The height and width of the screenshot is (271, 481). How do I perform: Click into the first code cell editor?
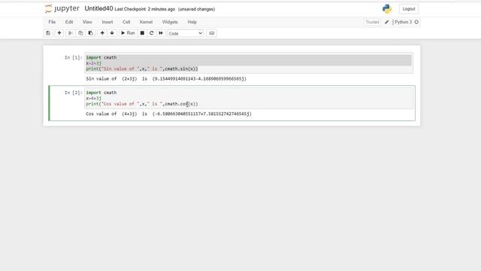click(x=249, y=63)
